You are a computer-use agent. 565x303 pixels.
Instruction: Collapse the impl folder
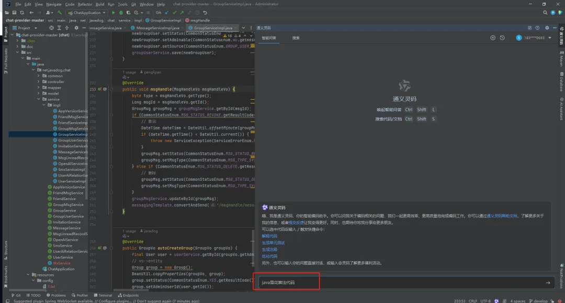(44, 105)
